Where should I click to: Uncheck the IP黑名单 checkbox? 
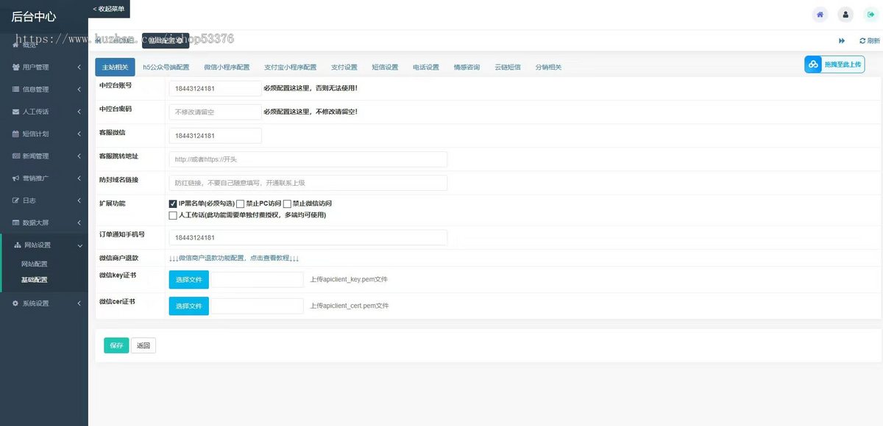click(173, 203)
